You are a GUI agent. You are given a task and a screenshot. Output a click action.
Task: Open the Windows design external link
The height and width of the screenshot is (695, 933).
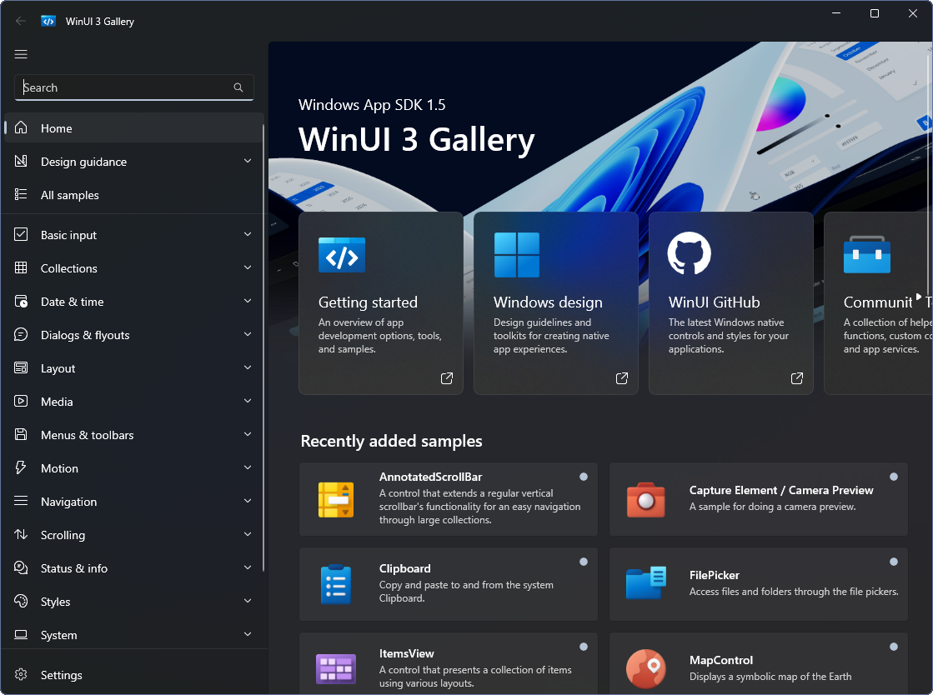tap(621, 377)
